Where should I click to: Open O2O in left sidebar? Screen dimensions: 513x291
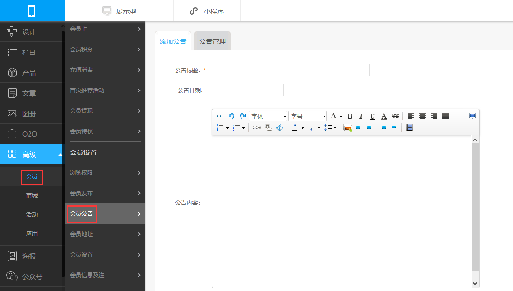coord(31,134)
